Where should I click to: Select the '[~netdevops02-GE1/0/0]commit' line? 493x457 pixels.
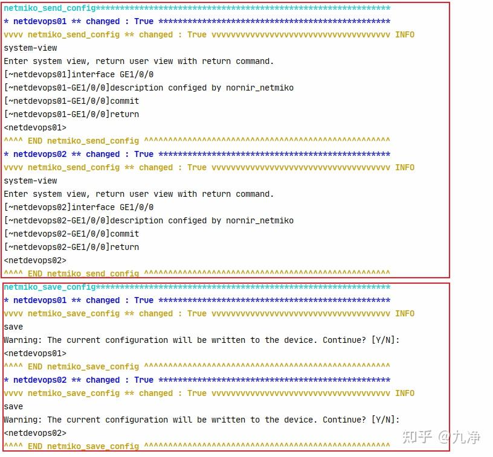tap(71, 234)
